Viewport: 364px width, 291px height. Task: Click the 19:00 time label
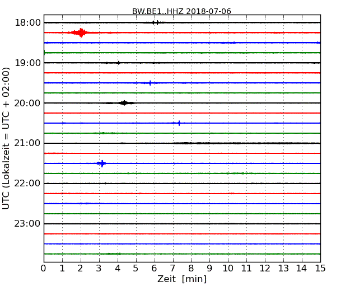27,63
